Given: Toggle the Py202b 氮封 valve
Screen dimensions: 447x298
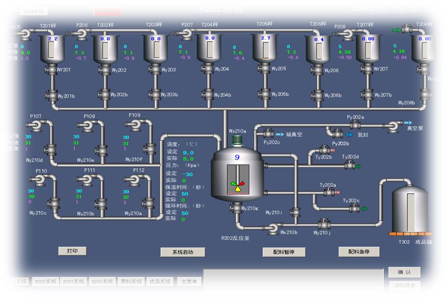Looking at the screenshot, I should [x=337, y=134].
